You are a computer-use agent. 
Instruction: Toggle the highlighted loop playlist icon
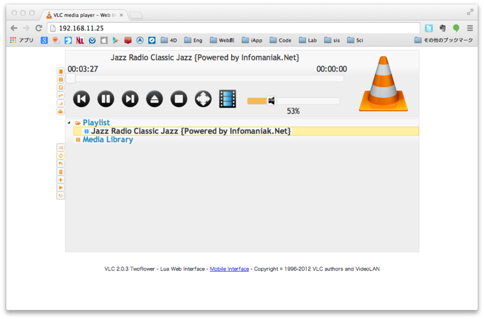[x=60, y=156]
